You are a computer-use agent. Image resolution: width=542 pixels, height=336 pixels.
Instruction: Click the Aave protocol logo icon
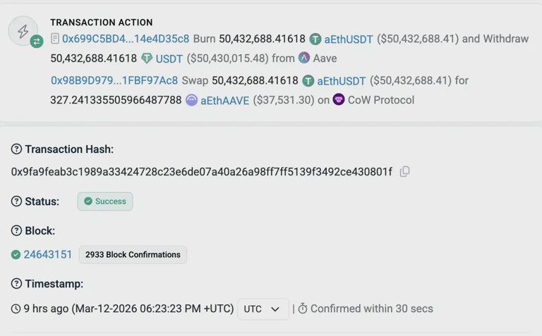coord(304,58)
